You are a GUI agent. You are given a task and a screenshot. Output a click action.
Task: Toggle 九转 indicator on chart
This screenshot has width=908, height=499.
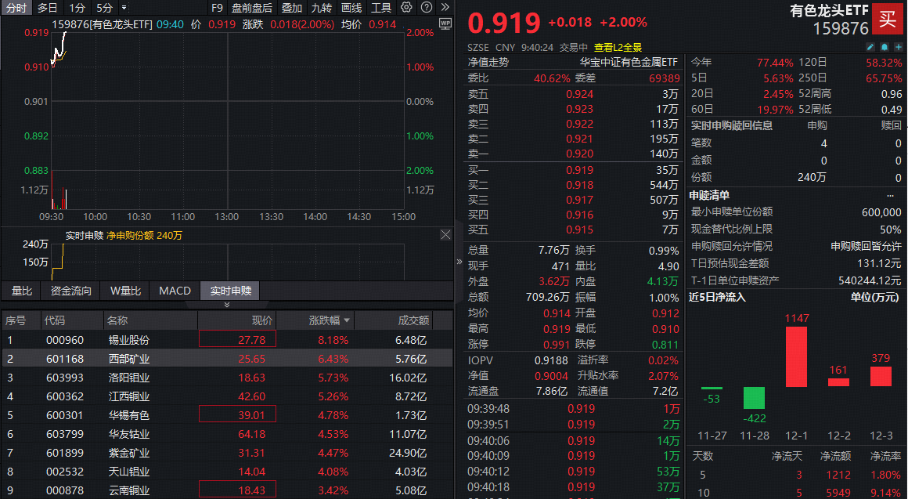click(321, 8)
